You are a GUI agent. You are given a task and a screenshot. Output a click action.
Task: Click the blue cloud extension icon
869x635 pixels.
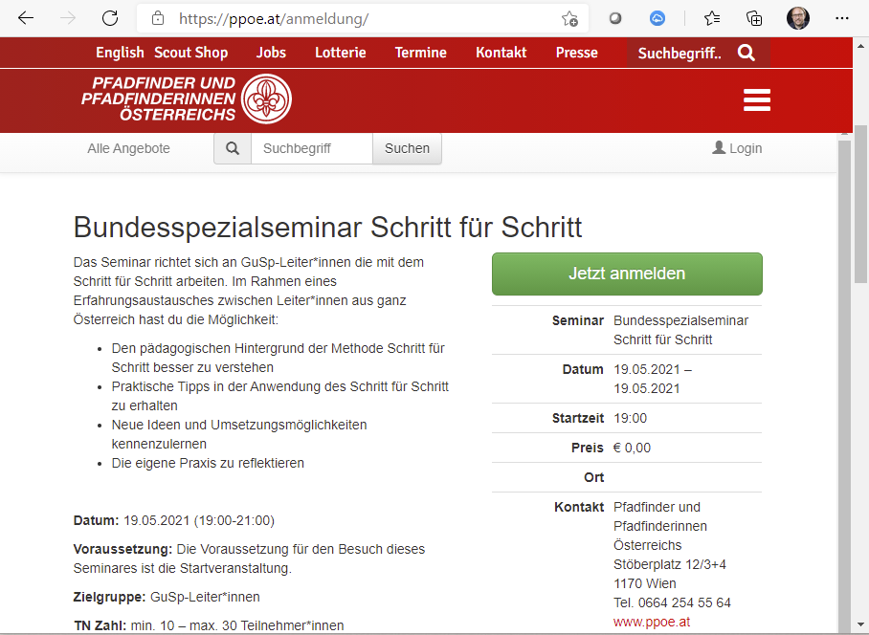pos(657,18)
